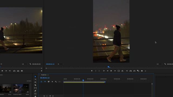Toggle Global FX Mute in Program monitor

click(x=145, y=71)
